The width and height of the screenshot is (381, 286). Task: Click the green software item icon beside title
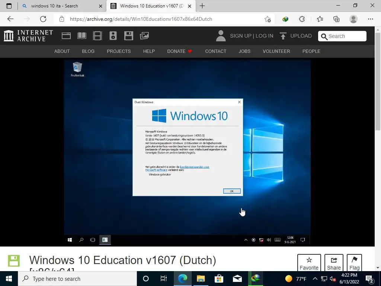14,260
